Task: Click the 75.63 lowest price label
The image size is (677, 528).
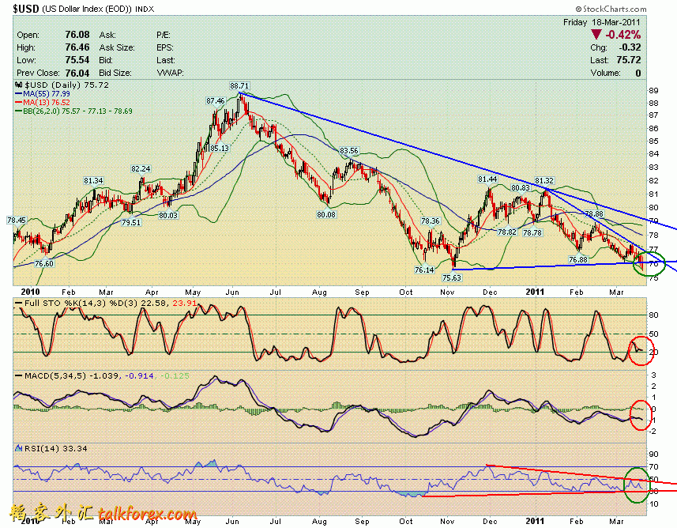Action: [x=452, y=277]
